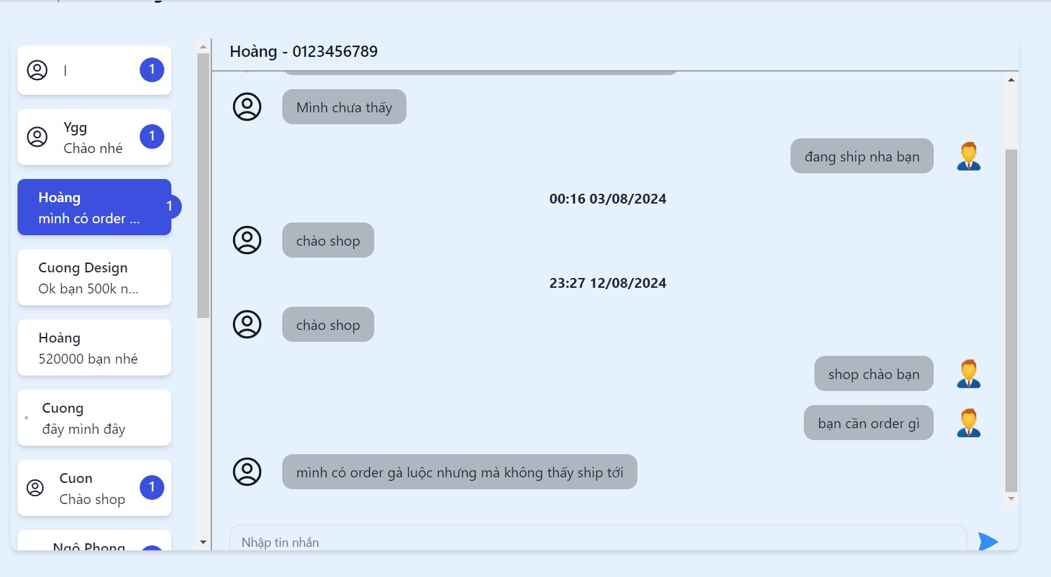
Task: Click chat window scrollbar up arrow
Action: [1011, 80]
